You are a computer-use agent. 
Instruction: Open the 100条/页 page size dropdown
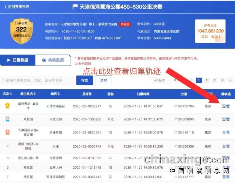pos(161,80)
